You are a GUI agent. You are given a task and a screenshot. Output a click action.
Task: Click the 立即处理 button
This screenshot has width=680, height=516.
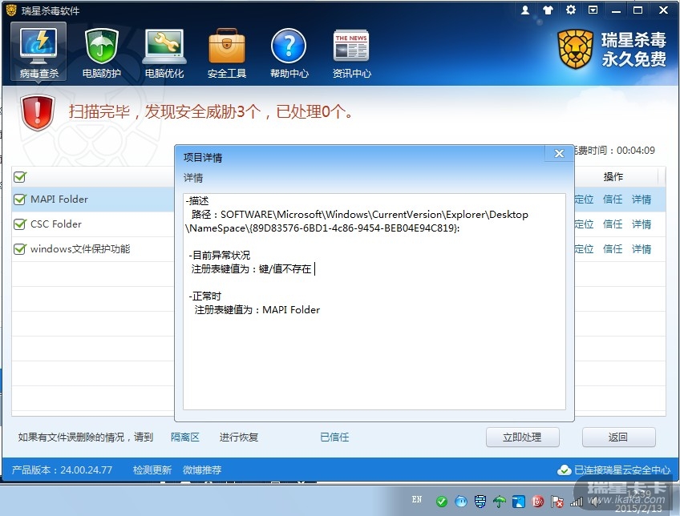coord(523,437)
